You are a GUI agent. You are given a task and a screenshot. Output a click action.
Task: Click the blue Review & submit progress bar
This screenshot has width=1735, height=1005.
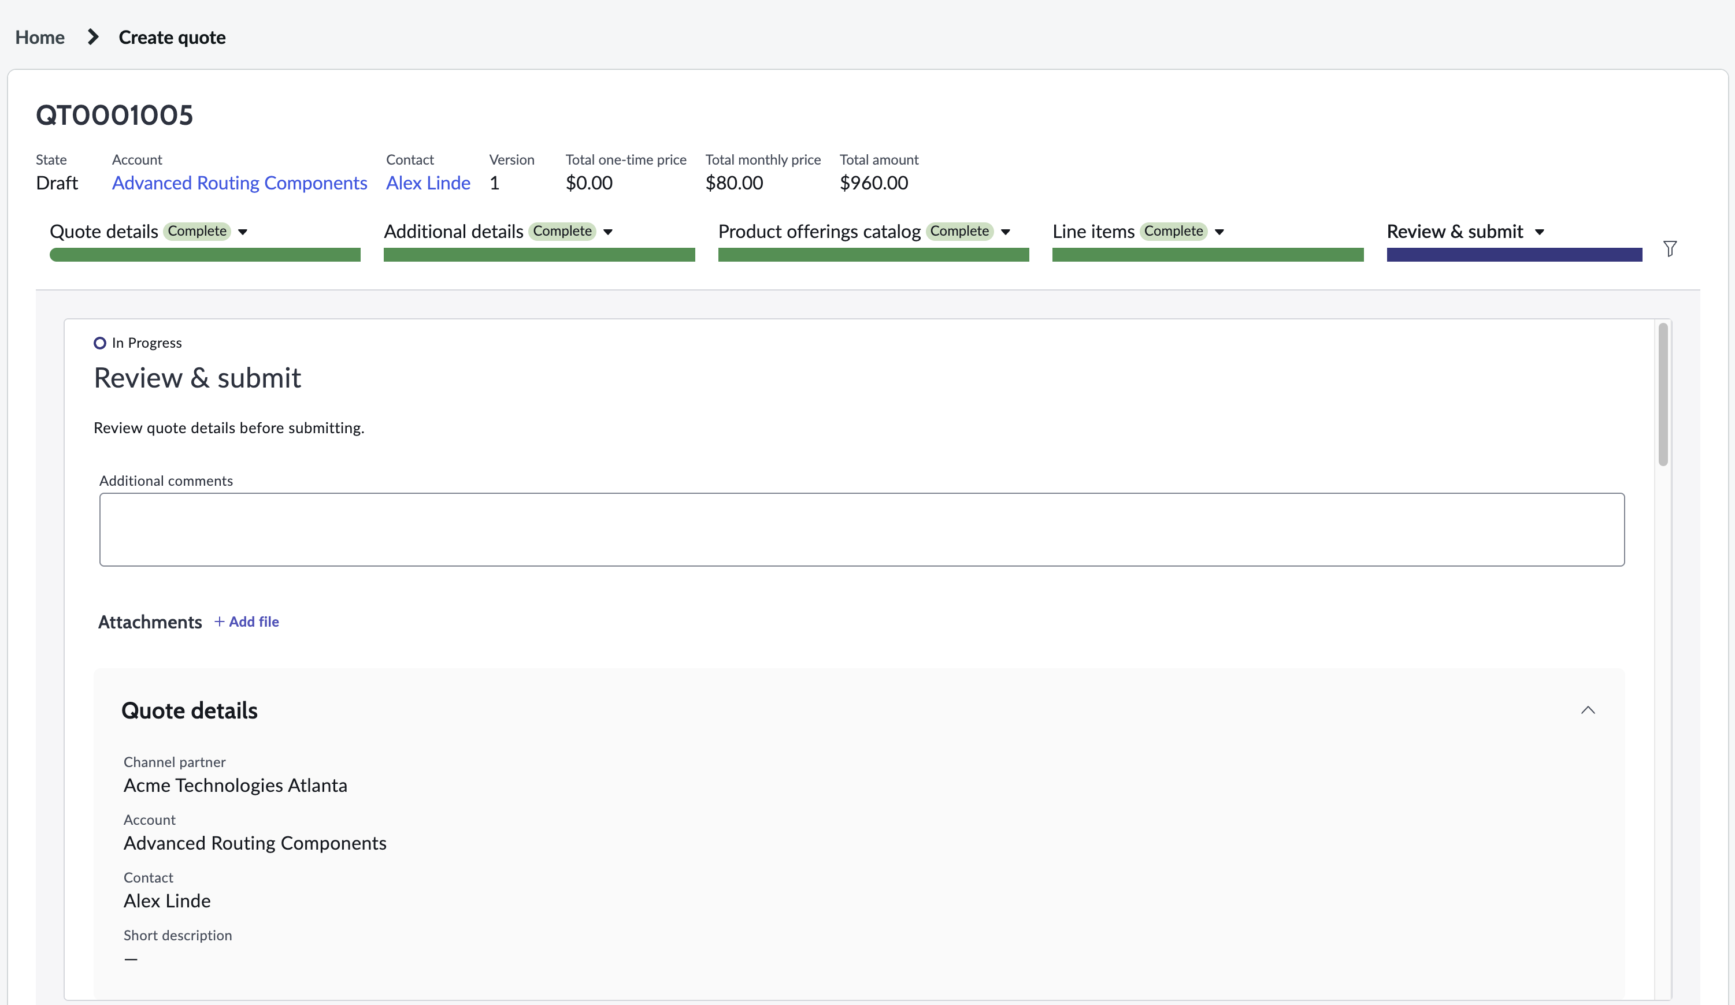coord(1514,255)
